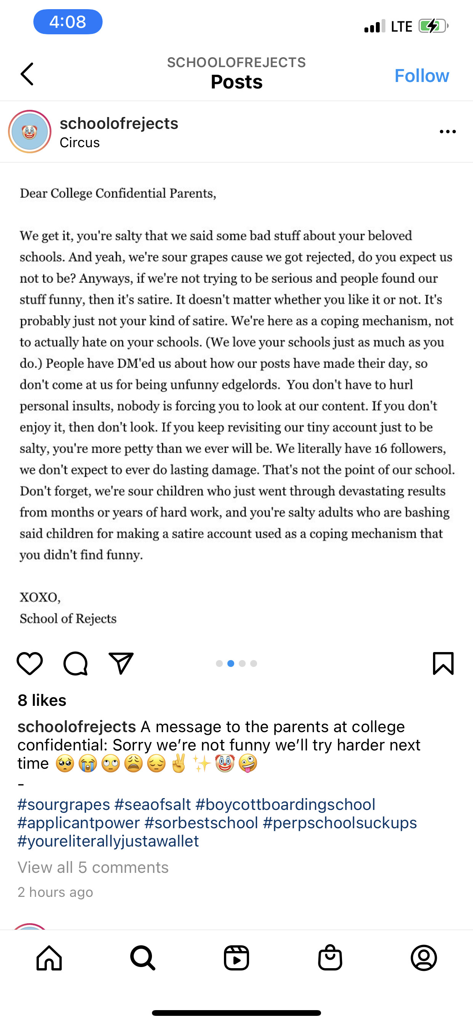The image size is (473, 1025).
Task: Open the #sourgrapes hashtag
Action: 64,804
